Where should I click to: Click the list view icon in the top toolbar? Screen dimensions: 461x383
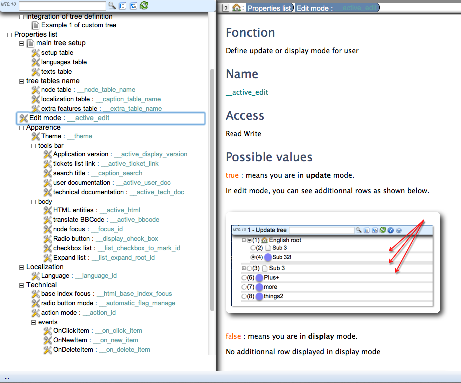[122, 6]
